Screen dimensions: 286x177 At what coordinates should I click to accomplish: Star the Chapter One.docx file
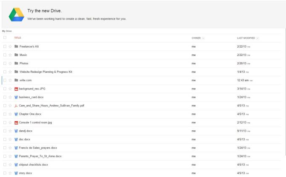coord(10,114)
